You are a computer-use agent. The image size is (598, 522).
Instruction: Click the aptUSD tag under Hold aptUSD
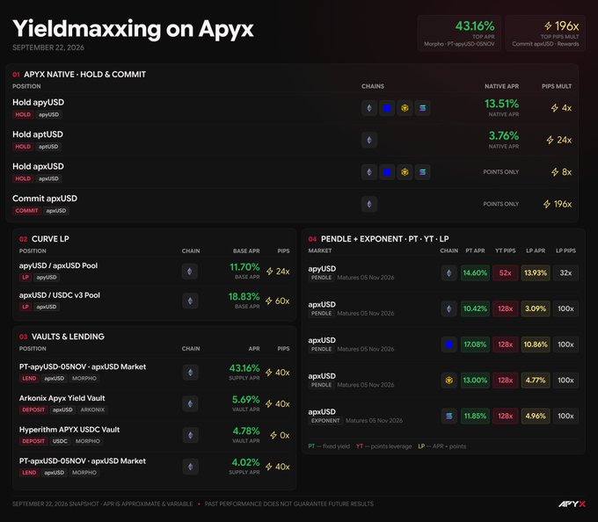click(x=48, y=146)
